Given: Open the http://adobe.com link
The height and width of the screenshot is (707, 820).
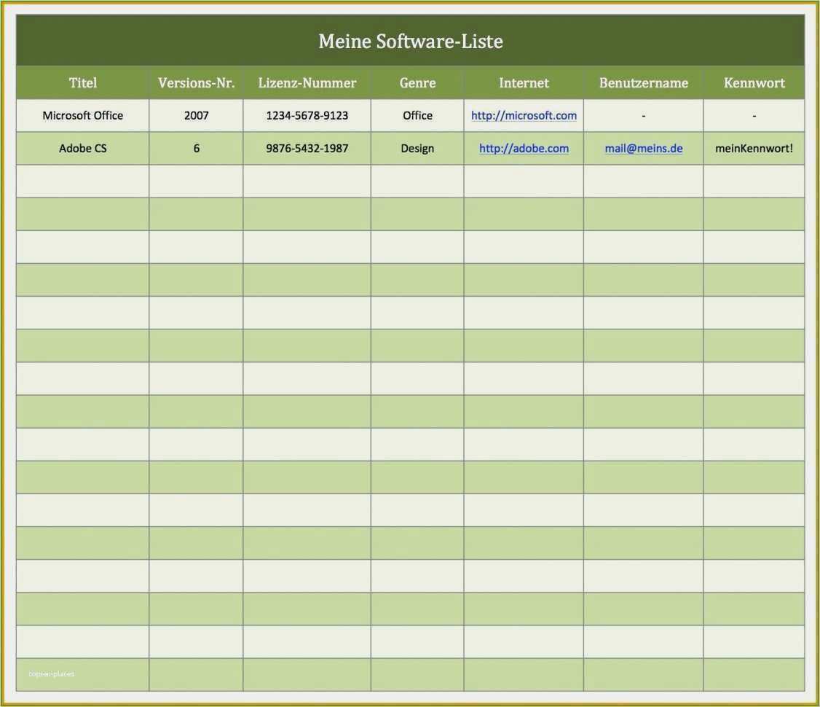Looking at the screenshot, I should [524, 149].
